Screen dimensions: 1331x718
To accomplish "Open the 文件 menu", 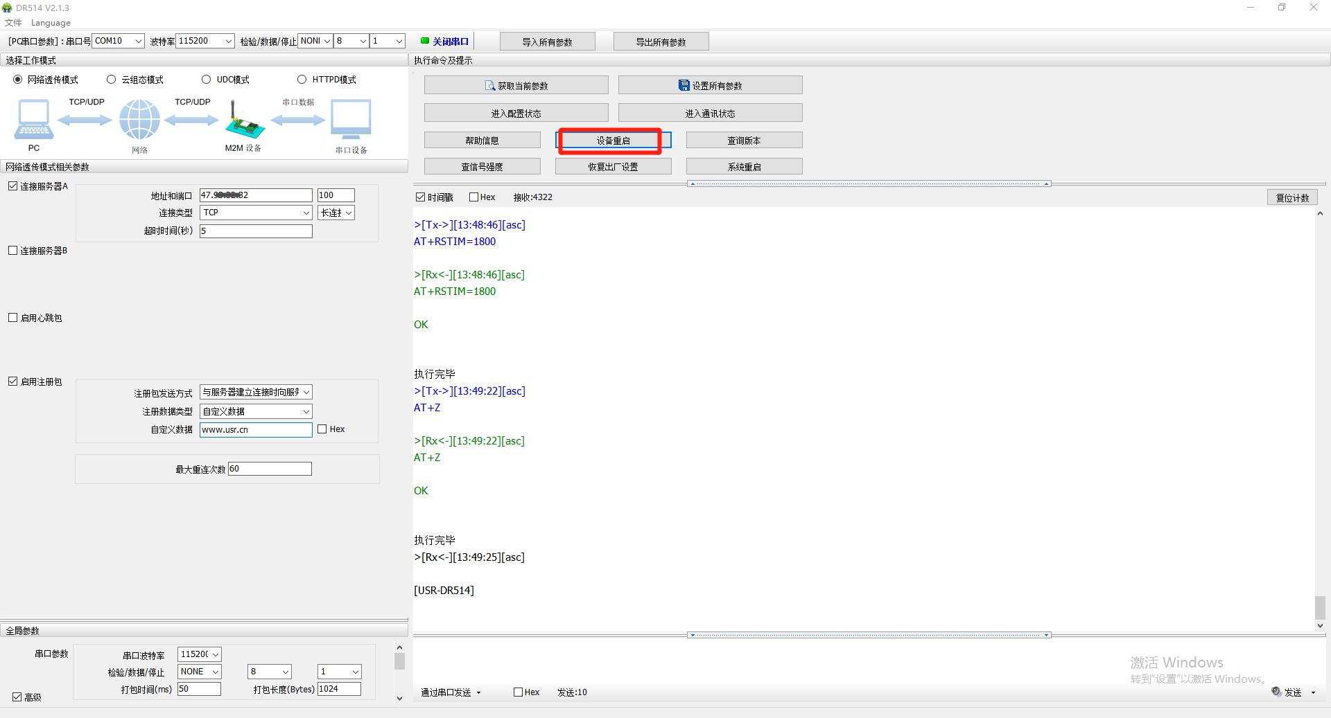I will click(x=13, y=23).
